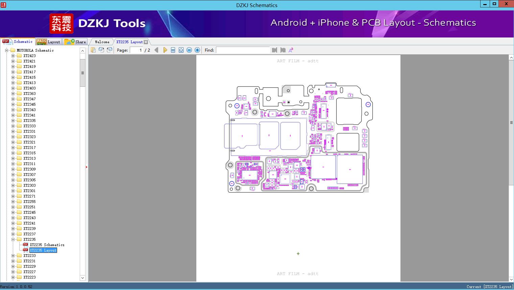Click the XT2235 folder icon
Viewport: 514px width, 290px height.
19,239
